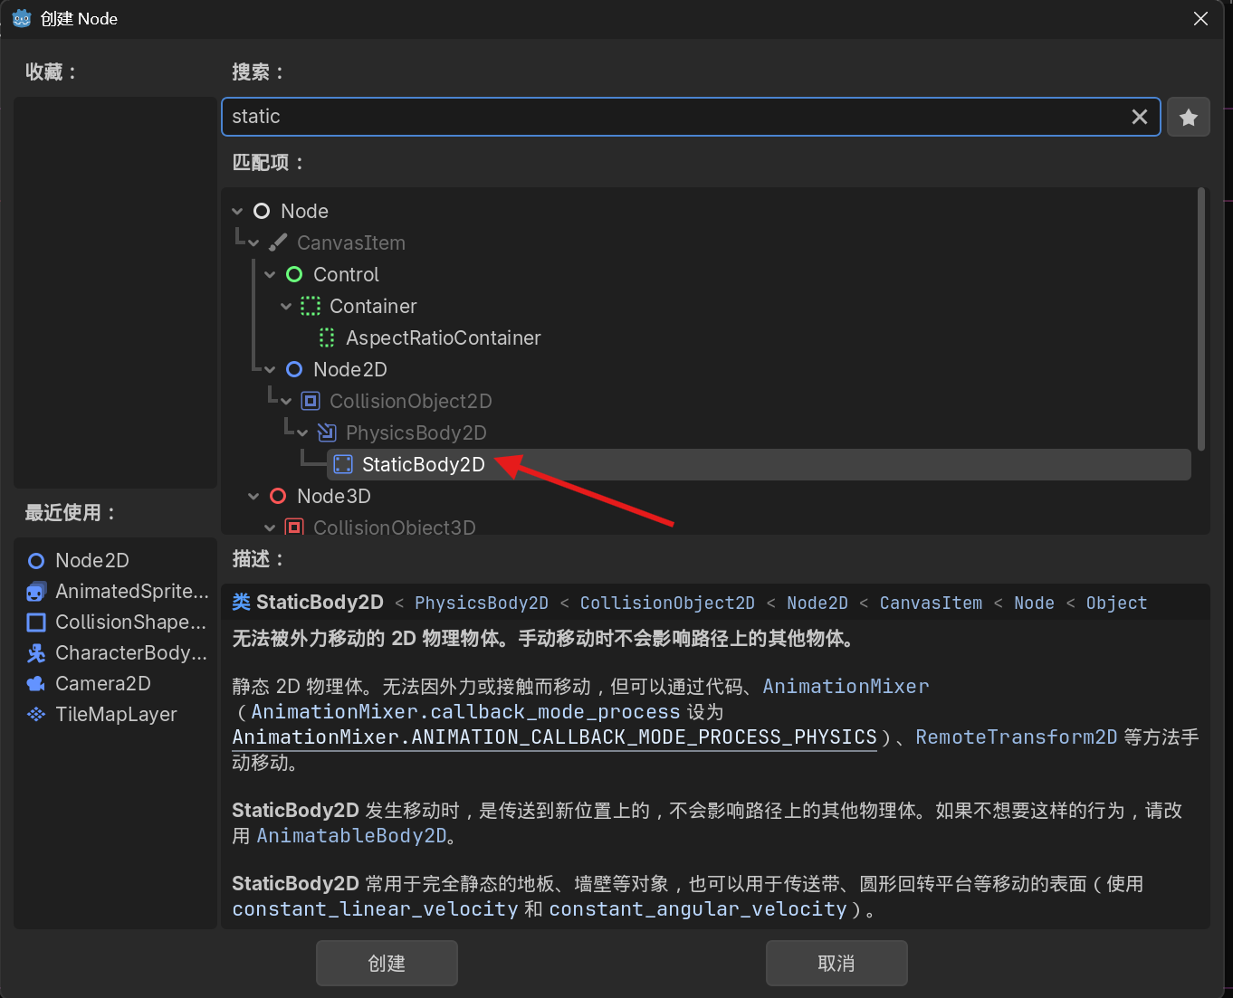Select CharacterBody... label from recent list
Viewport: 1233px width, 998px height.
131,653
